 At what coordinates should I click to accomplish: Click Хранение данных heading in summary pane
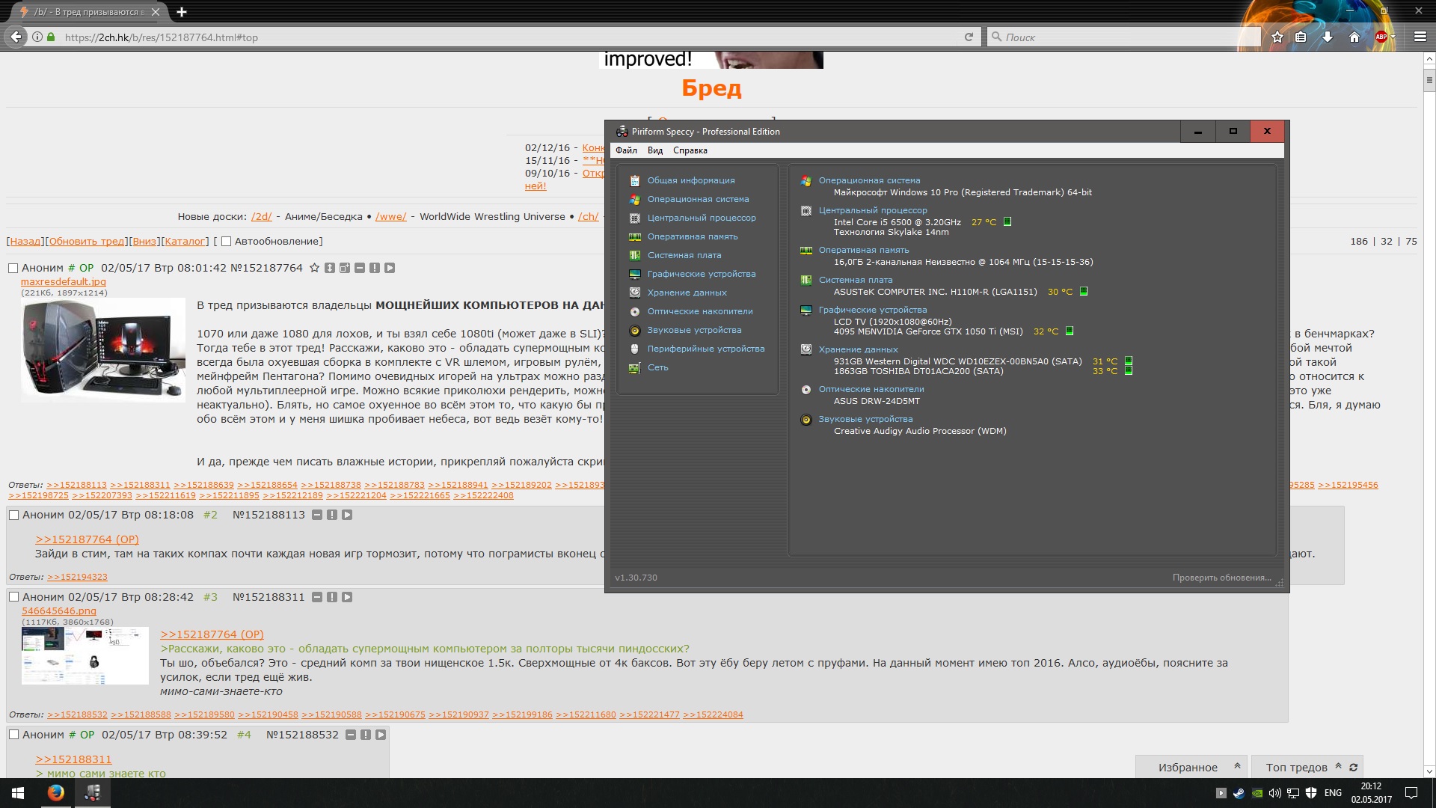[x=858, y=349]
